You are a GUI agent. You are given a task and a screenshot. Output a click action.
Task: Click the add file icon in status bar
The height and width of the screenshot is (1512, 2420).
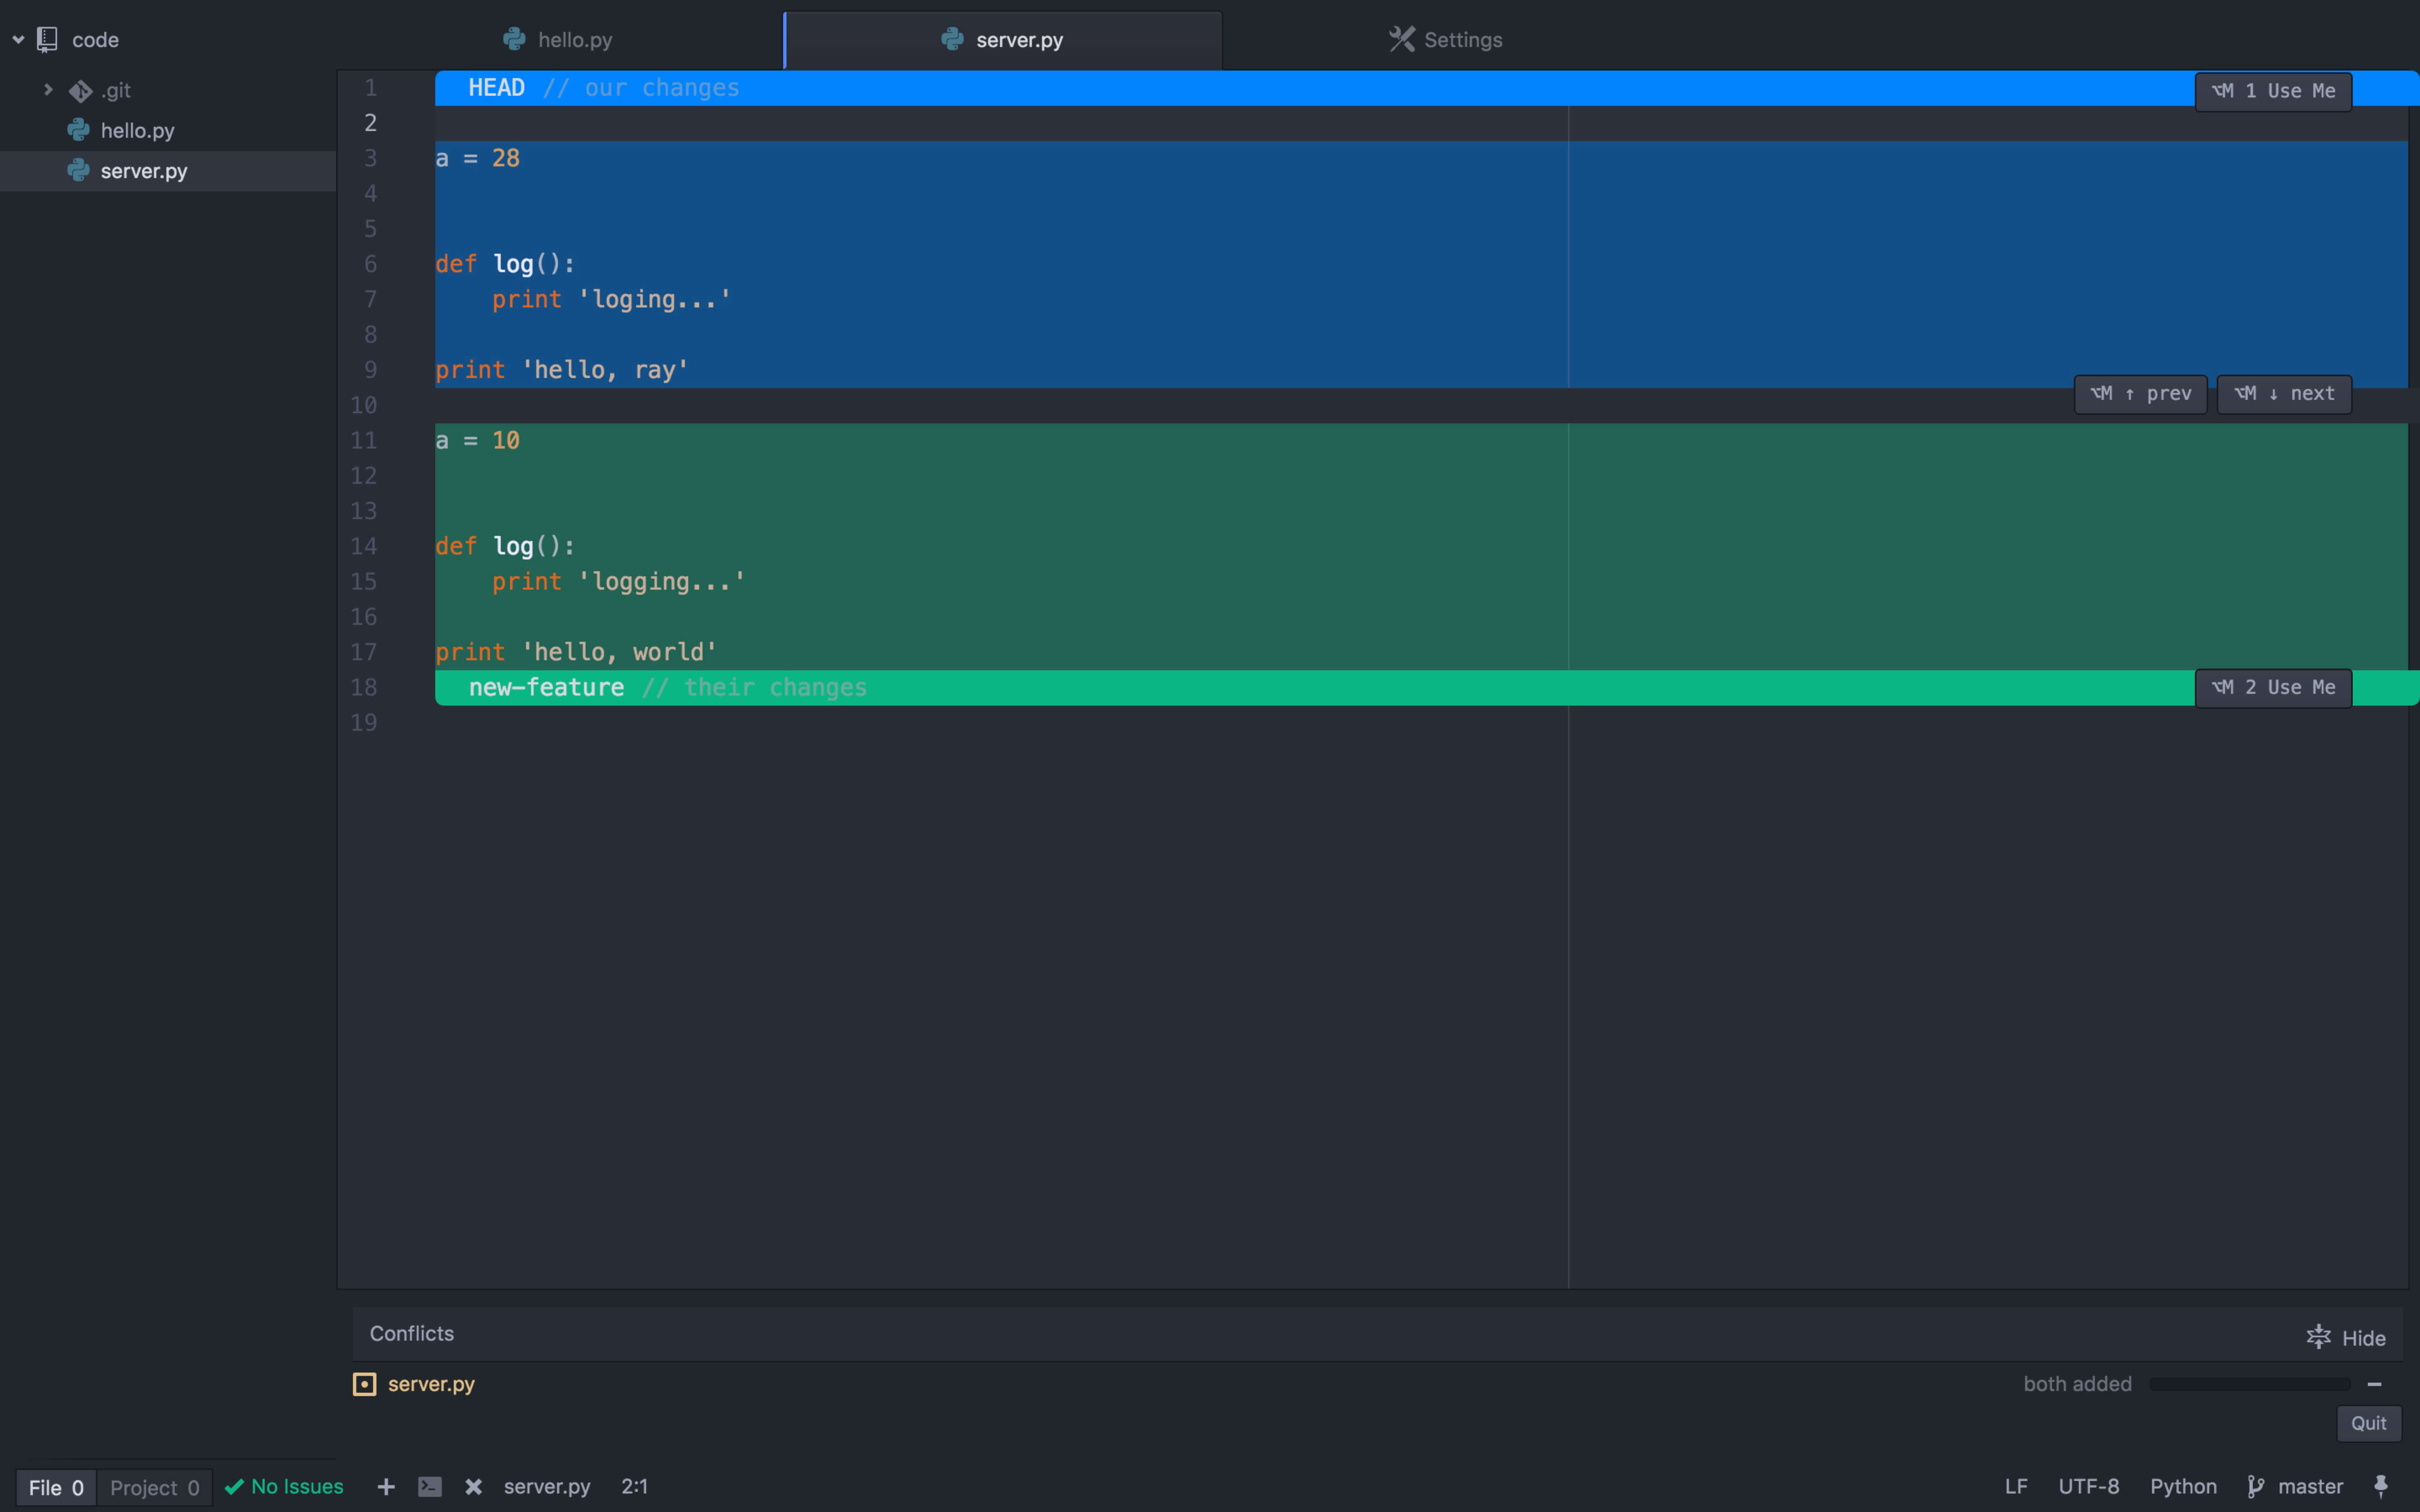pos(385,1486)
